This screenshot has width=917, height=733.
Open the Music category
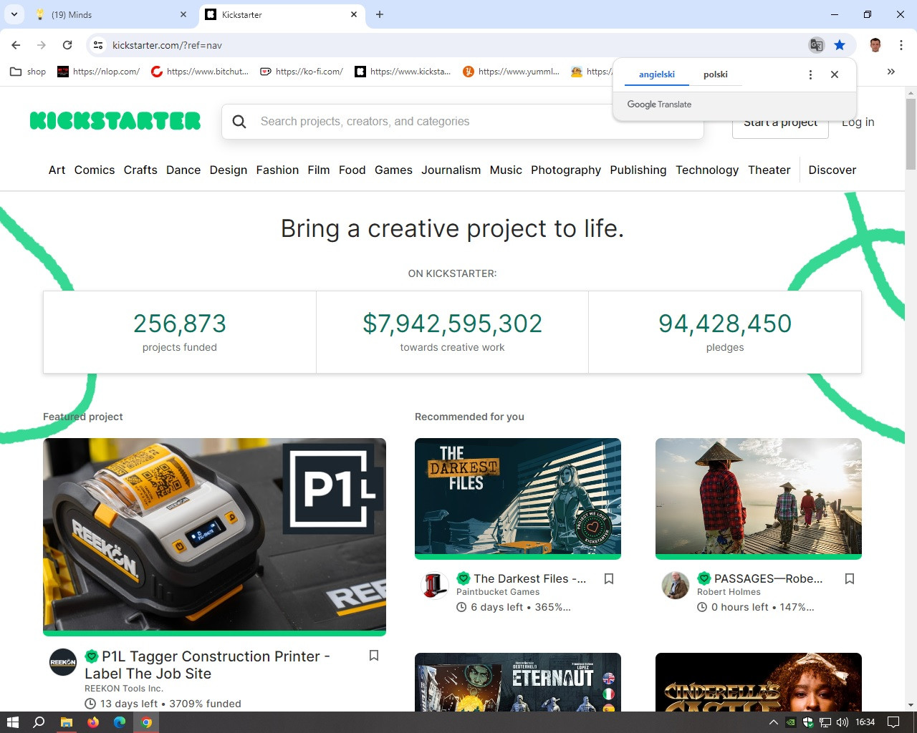506,170
